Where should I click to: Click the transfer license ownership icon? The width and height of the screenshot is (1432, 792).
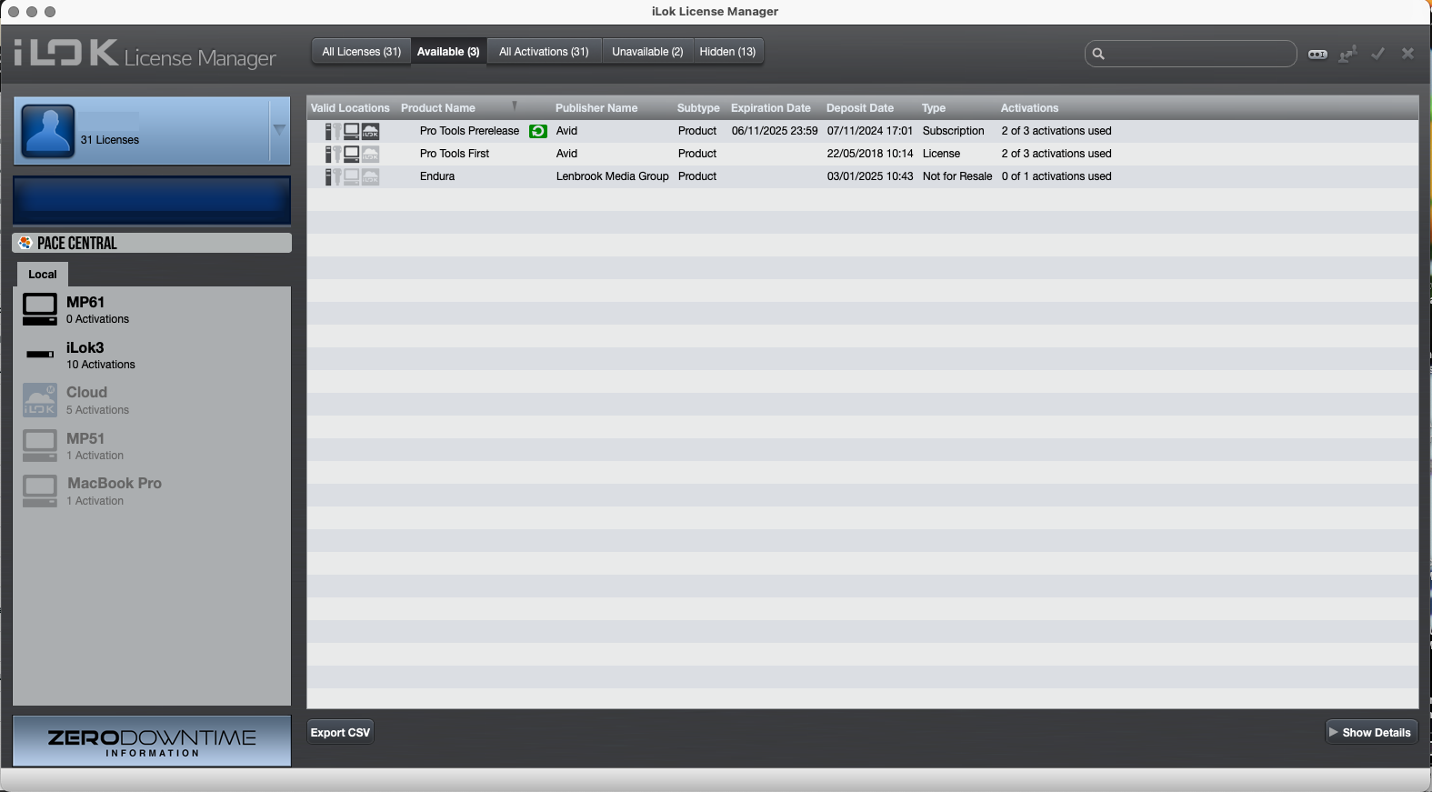pyautogui.click(x=1347, y=55)
